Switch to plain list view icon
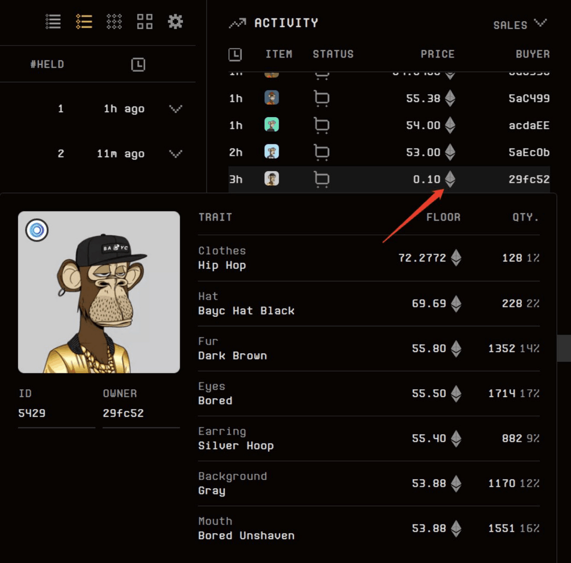 53,22
